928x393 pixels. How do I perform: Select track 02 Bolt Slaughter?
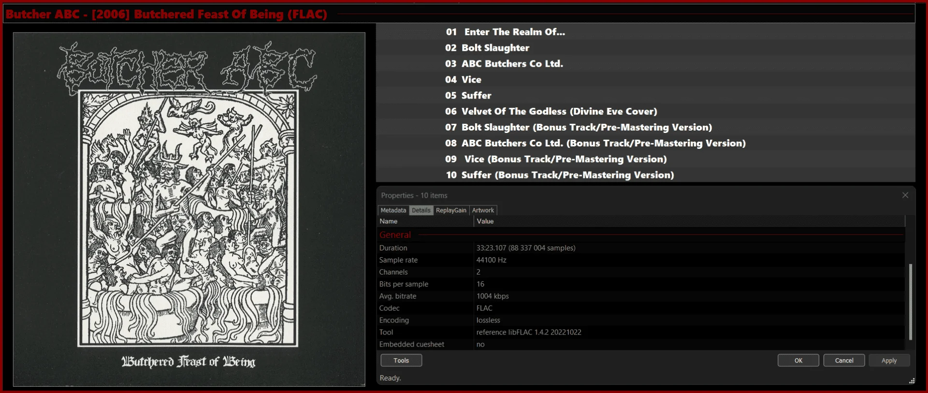coord(646,48)
